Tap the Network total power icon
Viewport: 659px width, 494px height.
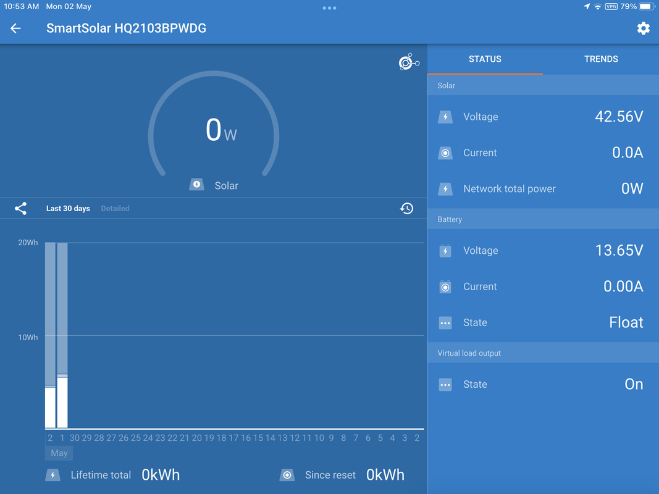[x=445, y=189]
